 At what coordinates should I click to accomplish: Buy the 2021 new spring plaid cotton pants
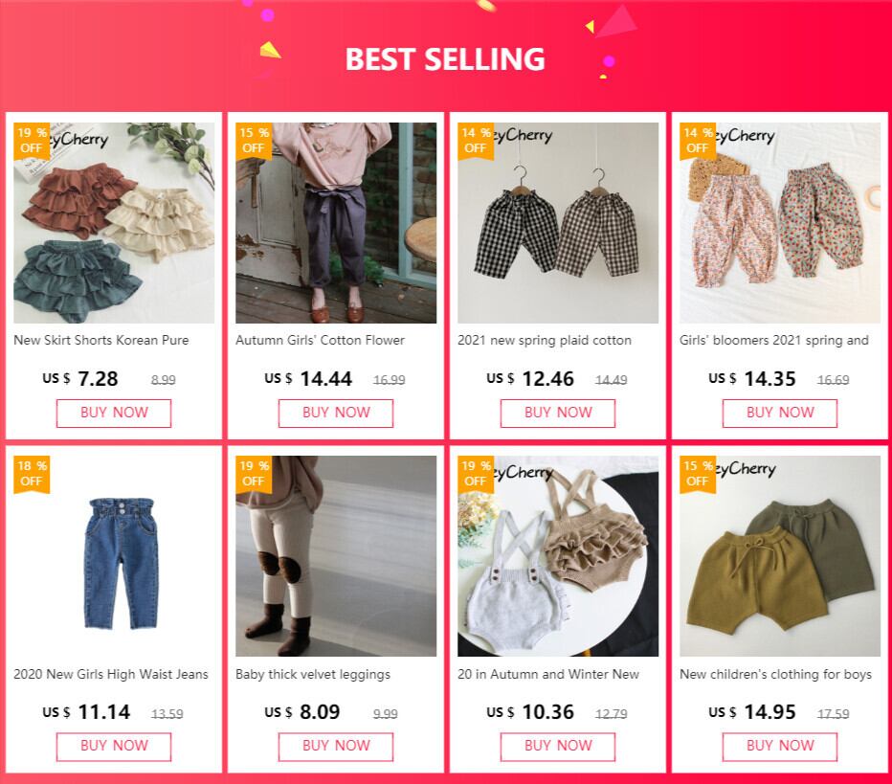click(x=557, y=413)
